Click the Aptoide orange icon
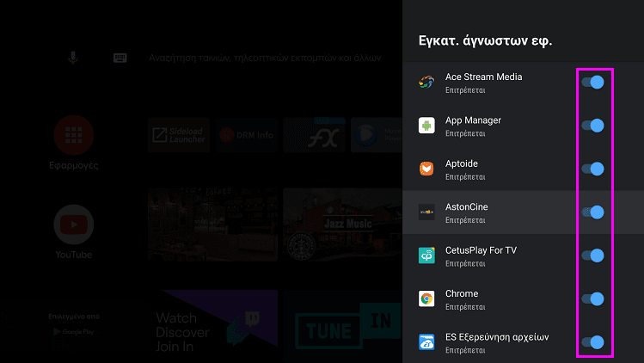Screen dimensions: 644x363 426,169
